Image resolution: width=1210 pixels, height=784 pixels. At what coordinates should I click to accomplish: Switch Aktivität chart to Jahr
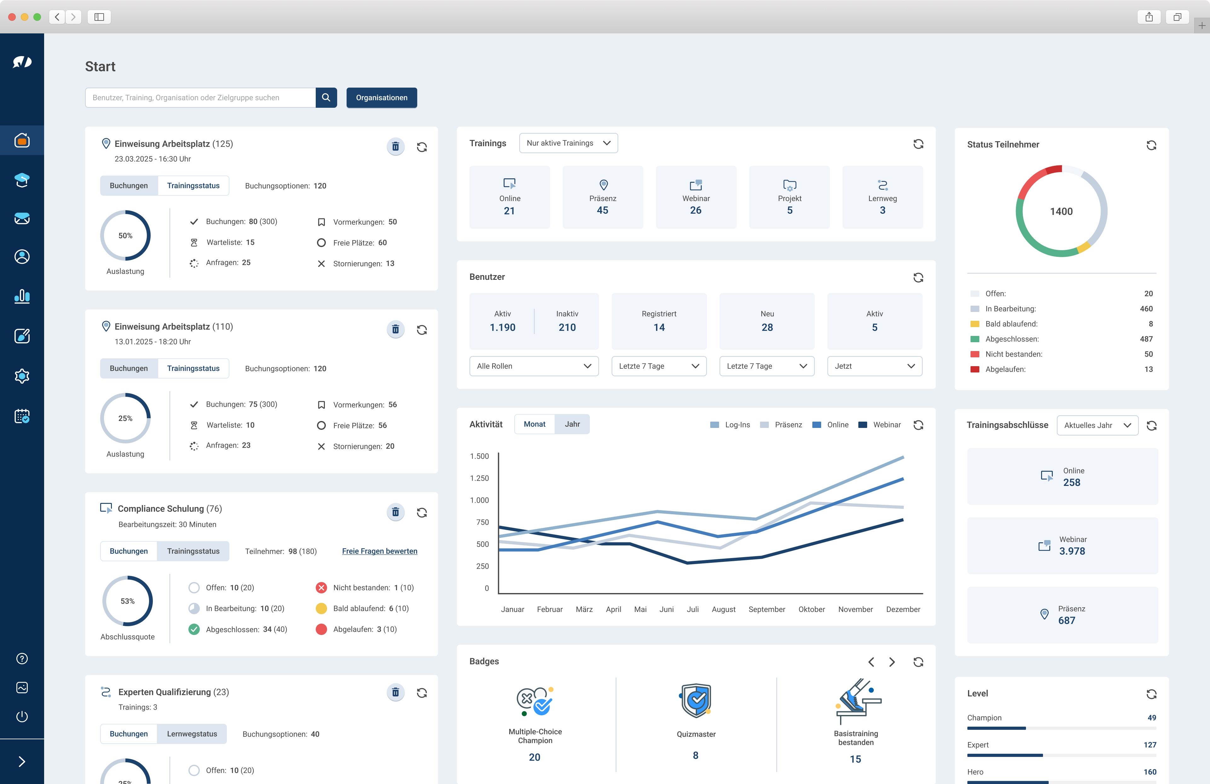(572, 424)
